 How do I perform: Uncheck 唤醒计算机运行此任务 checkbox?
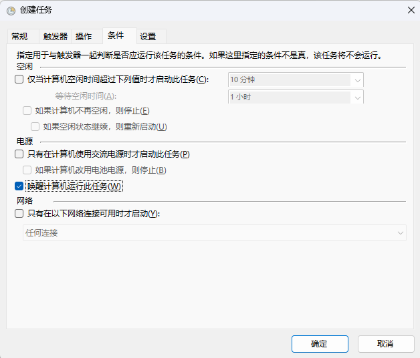19,186
